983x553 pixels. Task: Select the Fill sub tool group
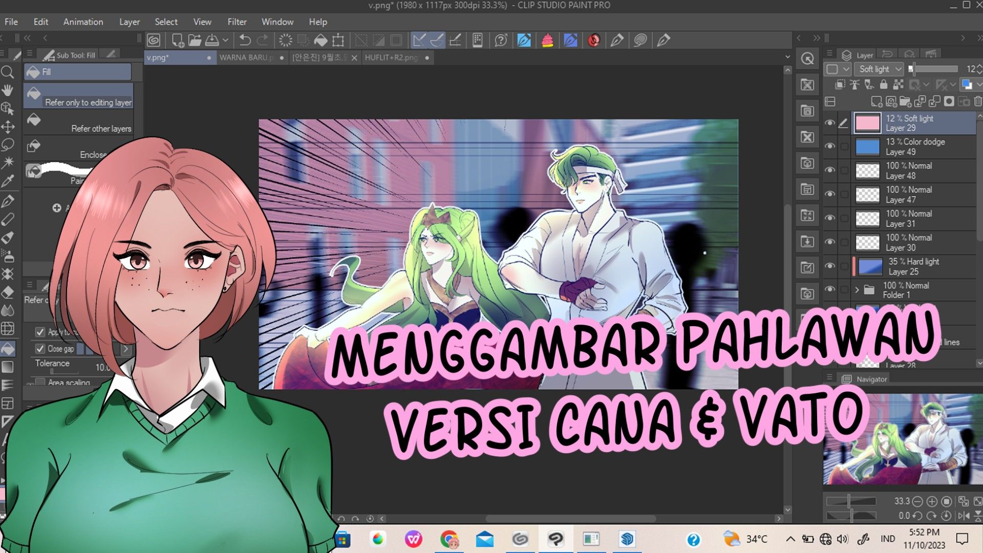tap(78, 72)
